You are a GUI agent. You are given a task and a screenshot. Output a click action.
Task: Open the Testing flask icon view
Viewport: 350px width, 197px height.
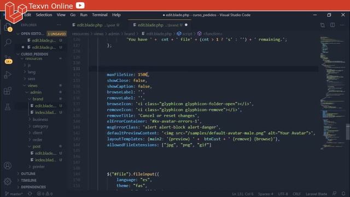pyautogui.click(x=8, y=107)
